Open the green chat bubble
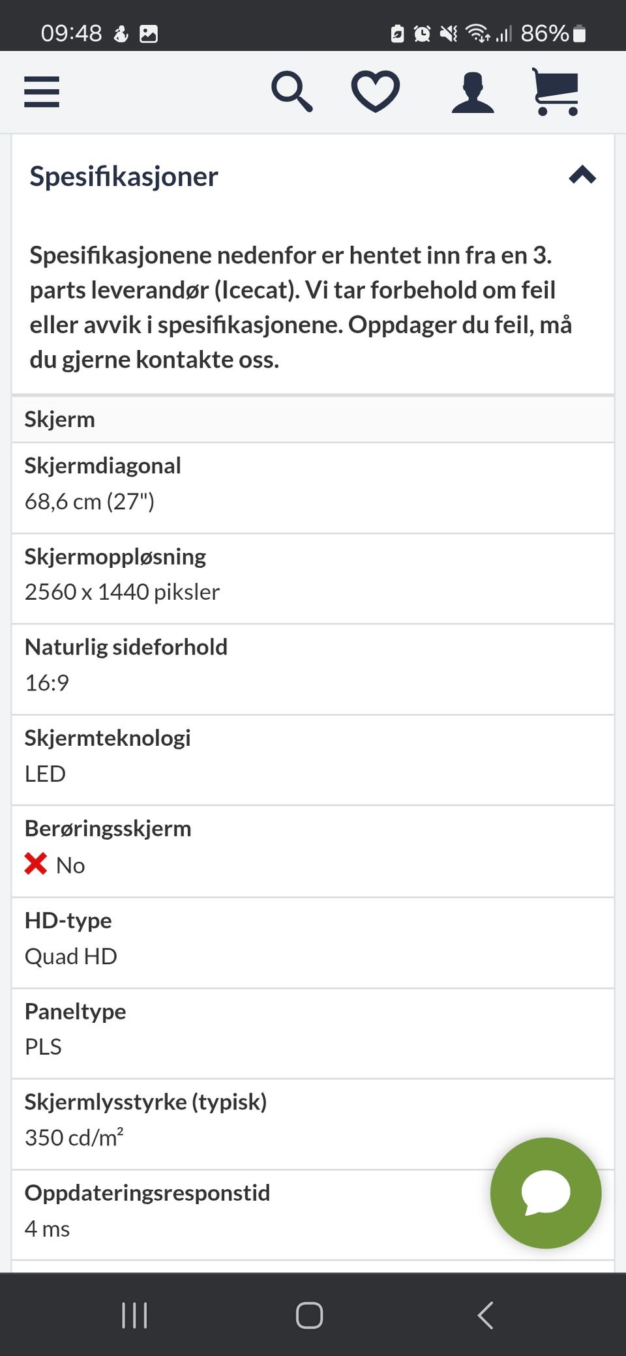The image size is (626, 1356). [x=546, y=1193]
